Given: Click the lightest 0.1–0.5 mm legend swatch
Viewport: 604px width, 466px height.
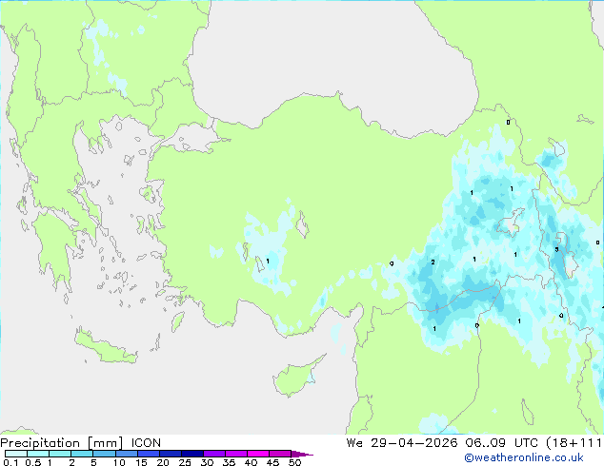Looking at the screenshot, I should (16, 454).
